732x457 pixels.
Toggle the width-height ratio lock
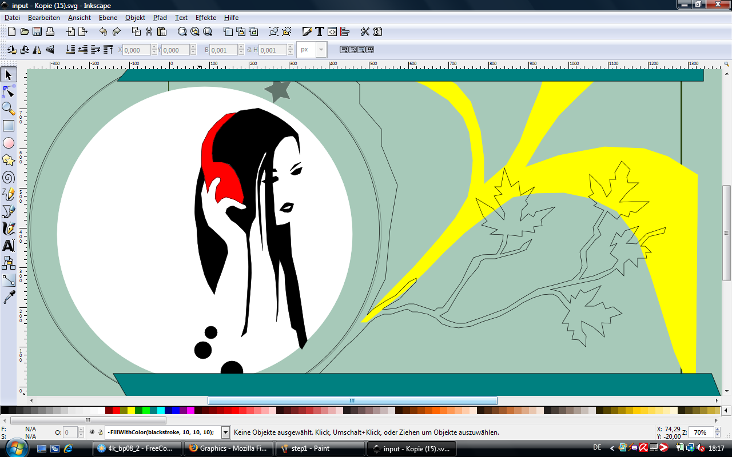249,50
